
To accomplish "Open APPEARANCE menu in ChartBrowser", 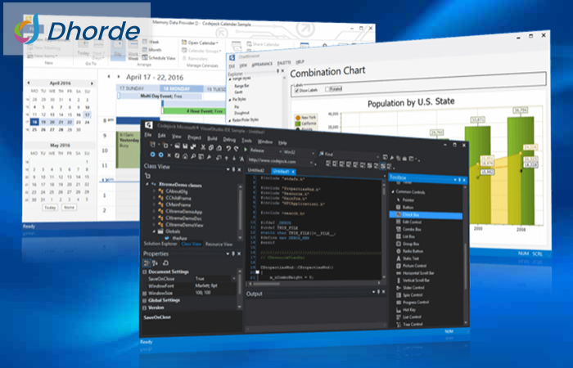I will pos(262,64).
